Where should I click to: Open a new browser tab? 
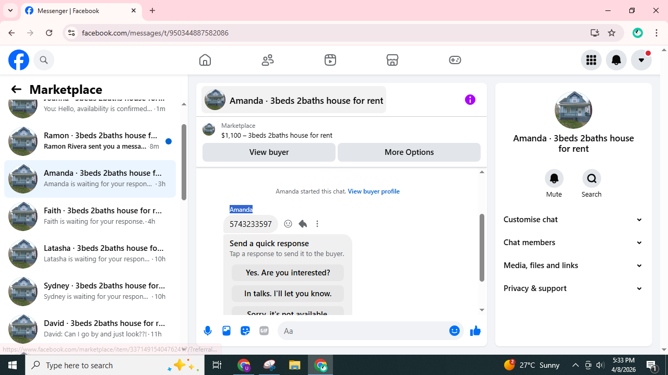[152, 10]
